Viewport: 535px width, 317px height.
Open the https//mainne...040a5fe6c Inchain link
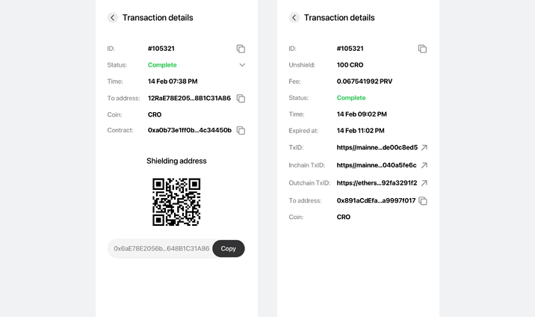(377, 165)
